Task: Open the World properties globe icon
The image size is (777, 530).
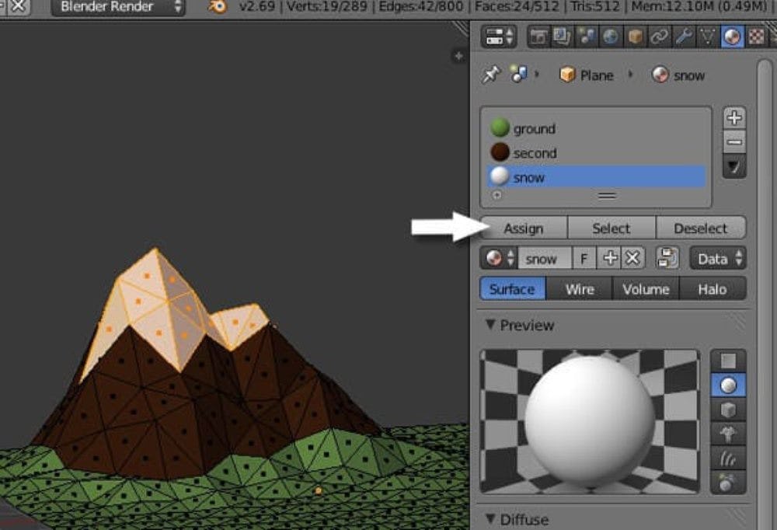Action: 611,36
